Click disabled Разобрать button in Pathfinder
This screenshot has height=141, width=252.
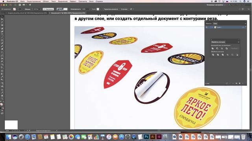coord(234,49)
